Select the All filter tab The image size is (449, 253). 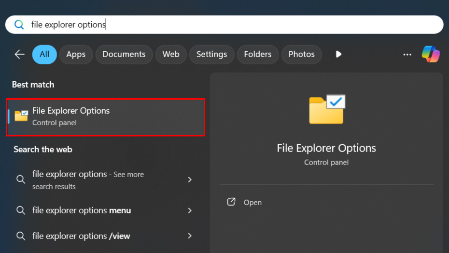[x=44, y=54]
